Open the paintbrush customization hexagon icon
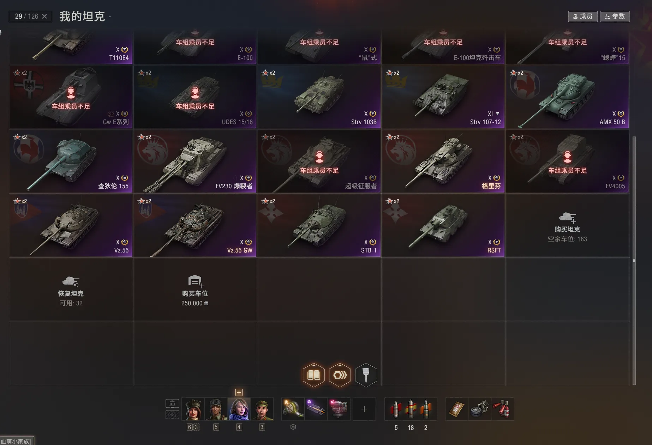Image resolution: width=652 pixels, height=445 pixels. pos(366,375)
